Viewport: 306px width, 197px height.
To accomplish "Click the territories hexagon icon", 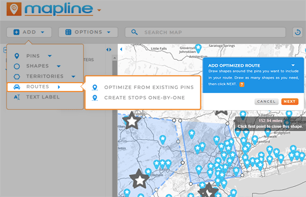I will click(x=17, y=77).
